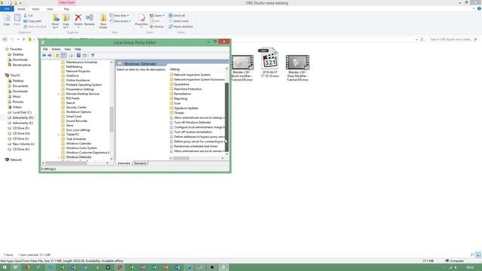Click Search OBS Studio search box

tap(453, 40)
